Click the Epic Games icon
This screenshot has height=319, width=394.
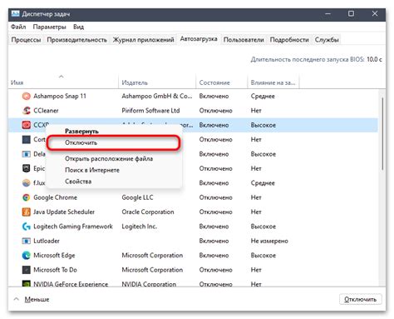(26, 168)
